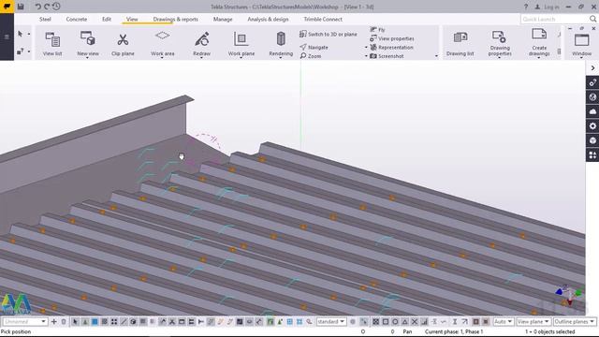Click the Quick Launch magnifier icon

pos(592,19)
